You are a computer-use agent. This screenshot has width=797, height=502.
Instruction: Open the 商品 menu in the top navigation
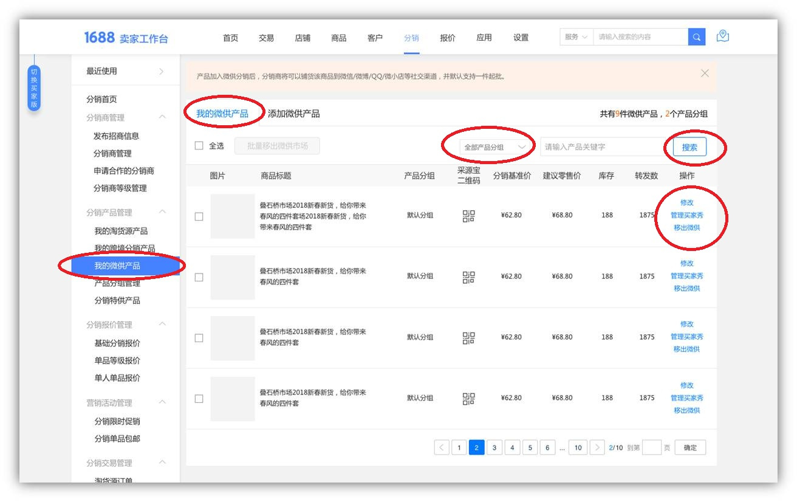tap(338, 38)
